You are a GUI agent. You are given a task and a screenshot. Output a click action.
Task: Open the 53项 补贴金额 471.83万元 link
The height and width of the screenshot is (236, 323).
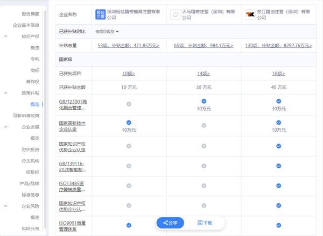(x=129, y=46)
